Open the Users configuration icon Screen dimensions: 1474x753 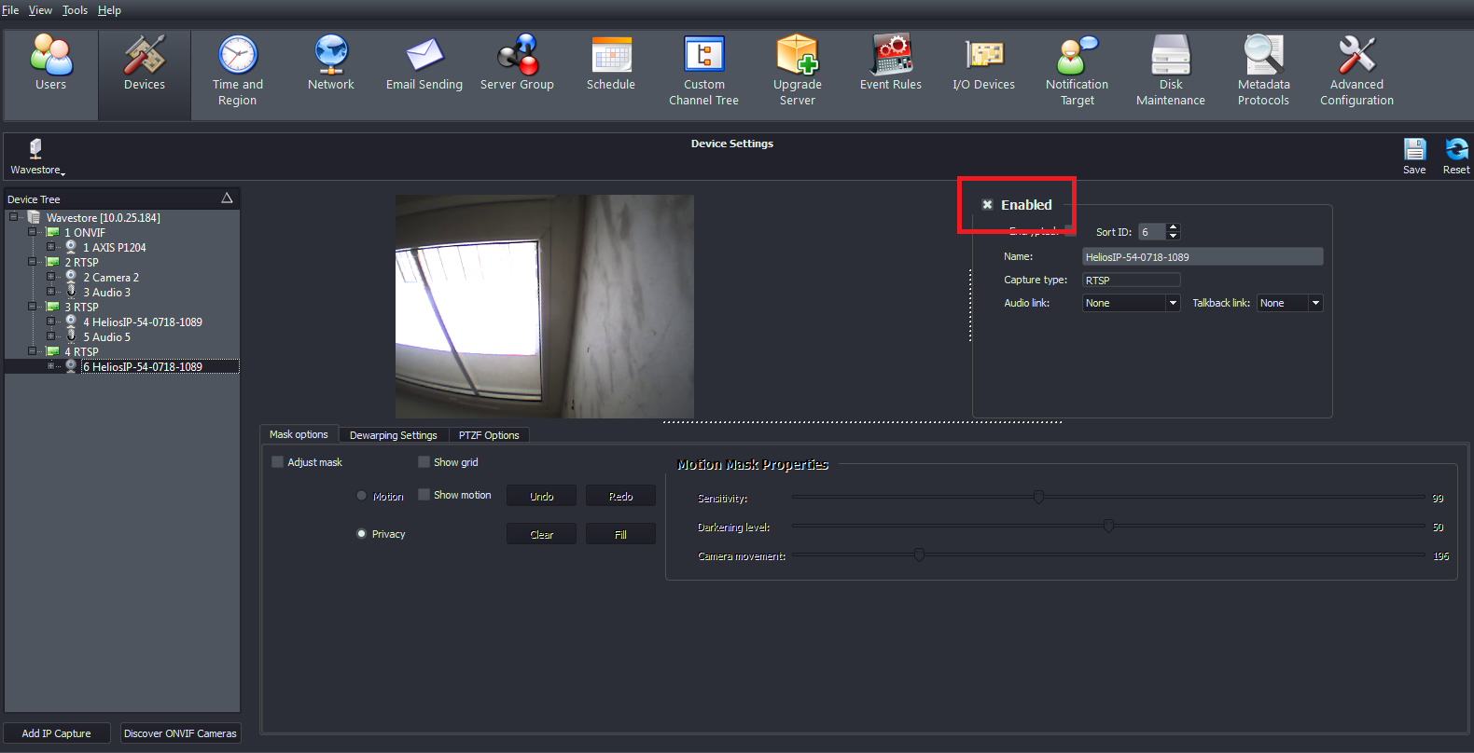pyautogui.click(x=50, y=63)
